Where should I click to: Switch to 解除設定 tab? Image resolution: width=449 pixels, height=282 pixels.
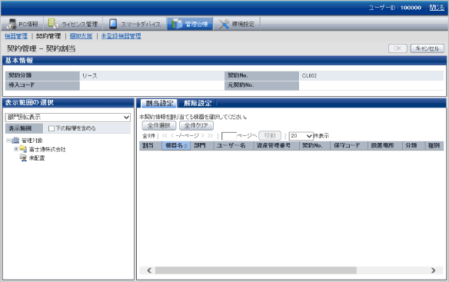click(198, 104)
